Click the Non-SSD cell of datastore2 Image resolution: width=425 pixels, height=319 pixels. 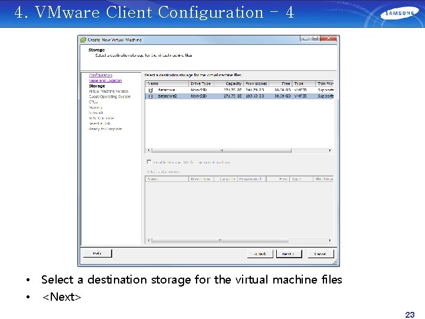coord(199,96)
